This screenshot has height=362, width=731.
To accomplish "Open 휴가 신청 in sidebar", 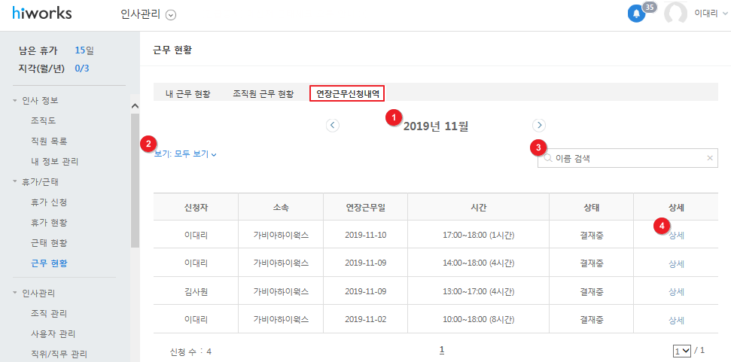I will (49, 202).
